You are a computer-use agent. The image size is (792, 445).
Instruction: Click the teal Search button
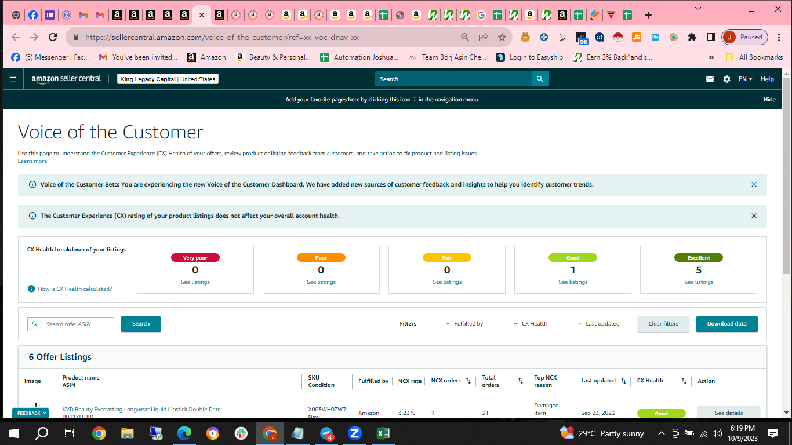click(x=141, y=324)
